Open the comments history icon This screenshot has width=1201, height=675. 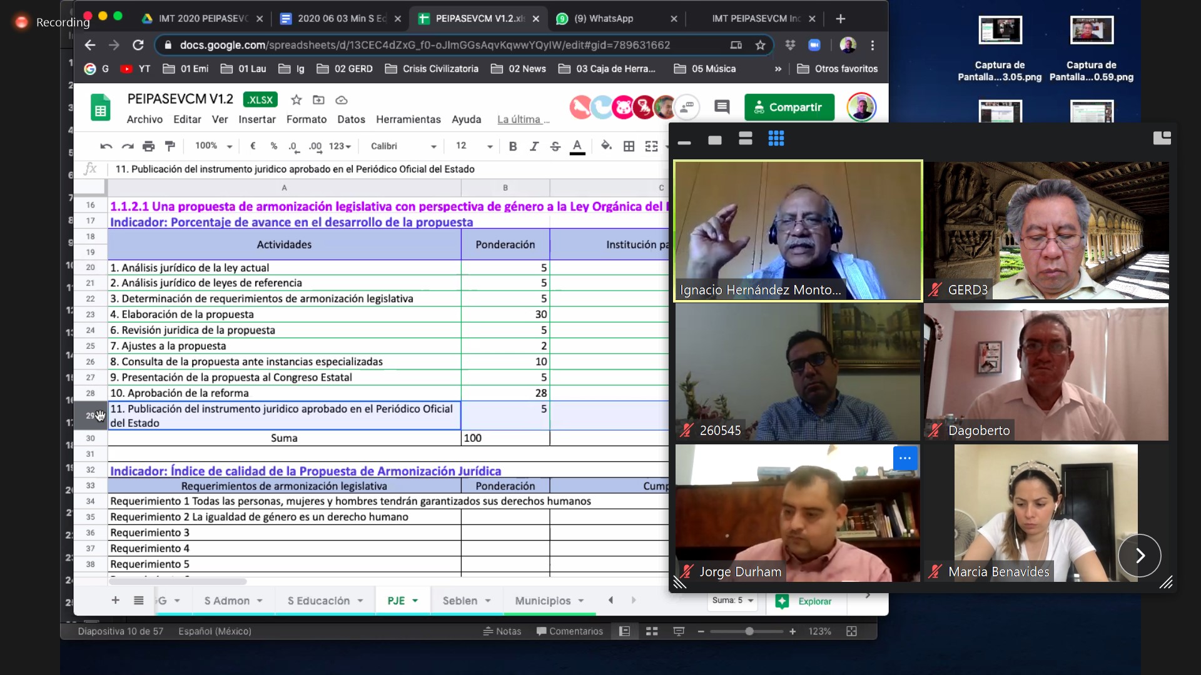(x=722, y=107)
